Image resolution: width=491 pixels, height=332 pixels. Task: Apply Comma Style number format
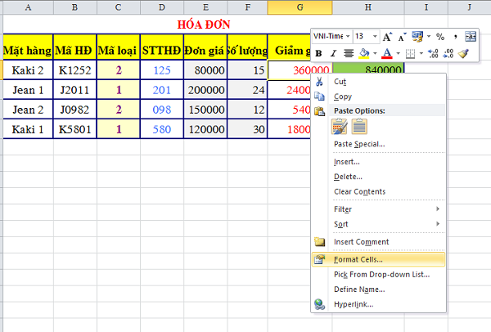456,37
